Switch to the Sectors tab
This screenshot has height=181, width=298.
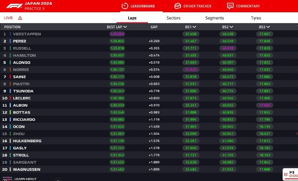tap(173, 18)
